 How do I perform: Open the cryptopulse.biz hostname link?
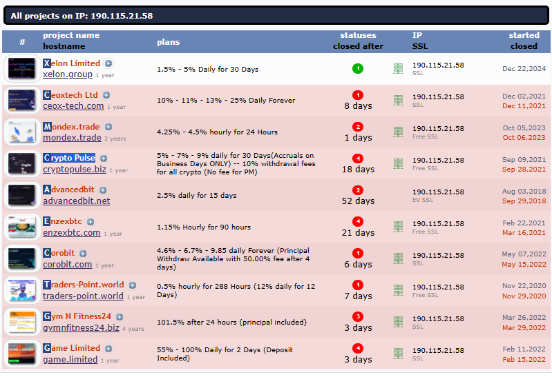click(x=75, y=170)
